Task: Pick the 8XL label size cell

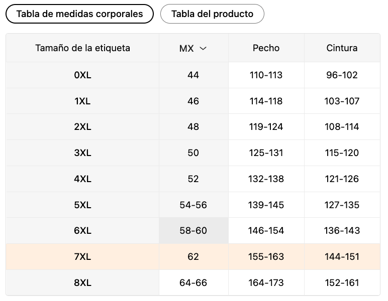Action: 82,282
